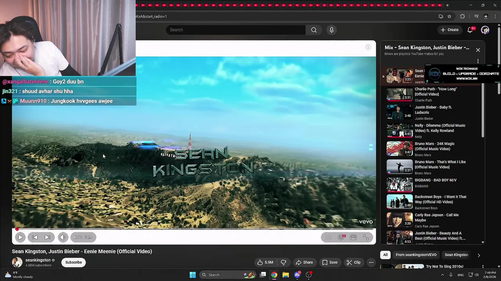Enter fullscreen in the video player
This screenshot has height=281, width=501.
(x=366, y=237)
